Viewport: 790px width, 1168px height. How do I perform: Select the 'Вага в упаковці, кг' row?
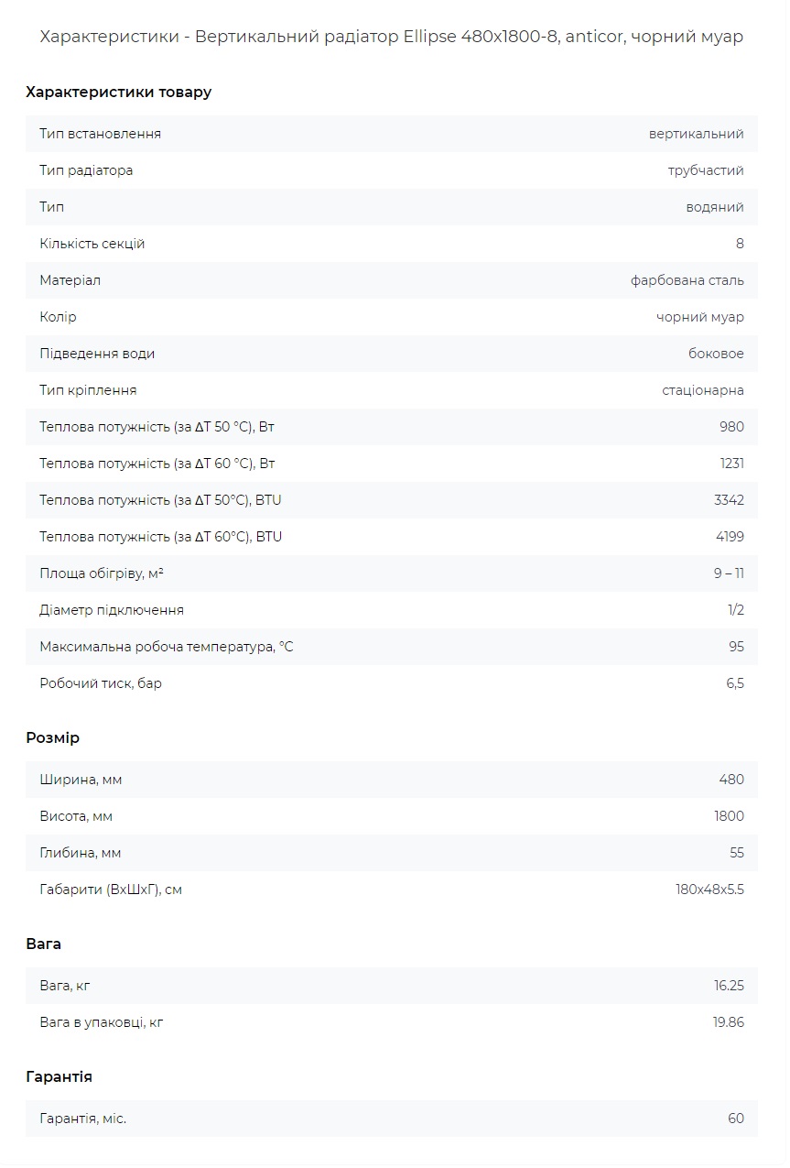(x=392, y=1022)
